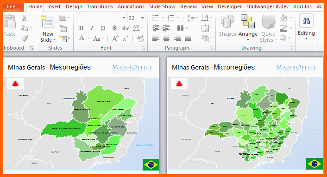Click the Copy icon
The image size is (327, 177).
pos(25,28)
